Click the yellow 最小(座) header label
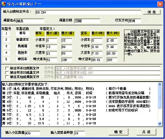Viewport: 165px width, 139px height. point(53,33)
